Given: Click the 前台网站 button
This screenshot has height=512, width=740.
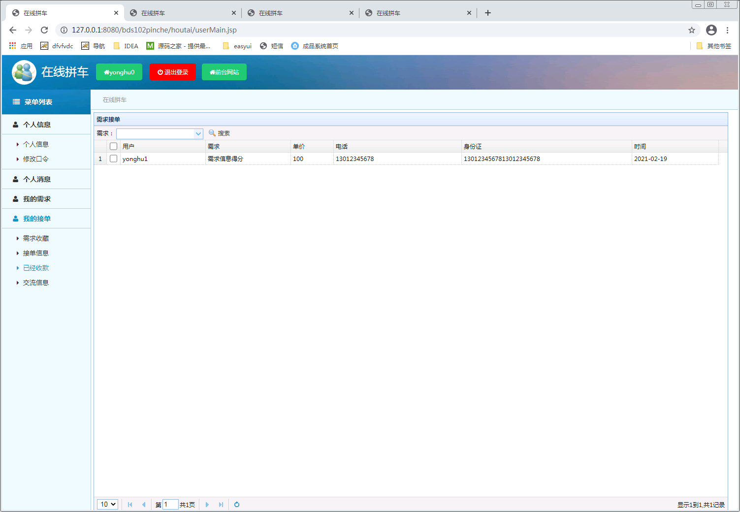Looking at the screenshot, I should click(224, 72).
